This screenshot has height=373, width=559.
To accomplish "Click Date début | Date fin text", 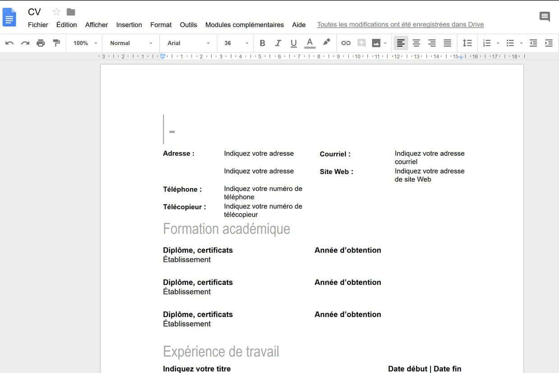I will click(425, 368).
